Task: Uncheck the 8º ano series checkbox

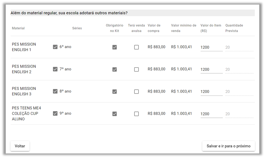Action: (x=55, y=91)
